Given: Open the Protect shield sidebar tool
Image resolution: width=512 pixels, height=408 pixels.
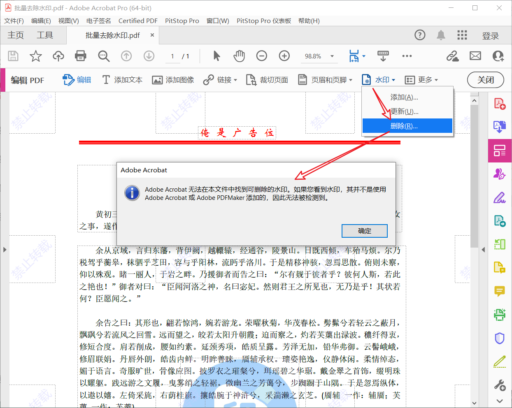Looking at the screenshot, I should click(500, 338).
